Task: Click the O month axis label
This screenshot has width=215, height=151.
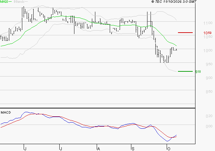Action: (x=169, y=149)
